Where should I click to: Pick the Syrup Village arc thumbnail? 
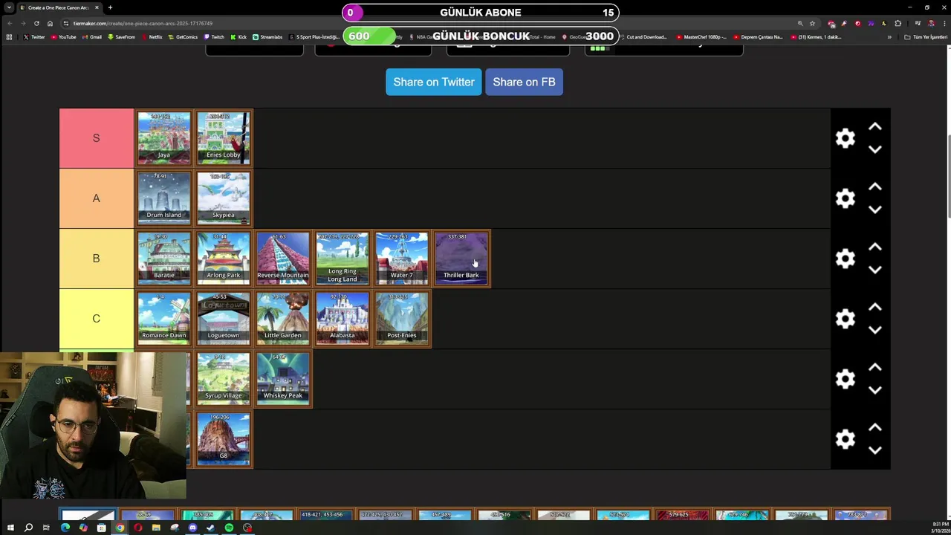click(x=224, y=379)
